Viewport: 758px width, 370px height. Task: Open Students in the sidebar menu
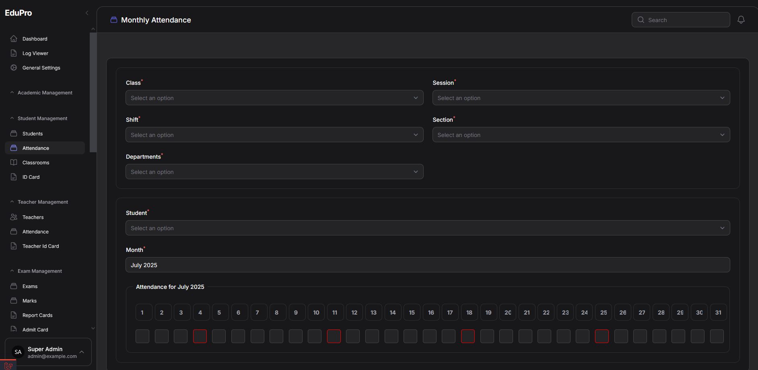coord(33,133)
